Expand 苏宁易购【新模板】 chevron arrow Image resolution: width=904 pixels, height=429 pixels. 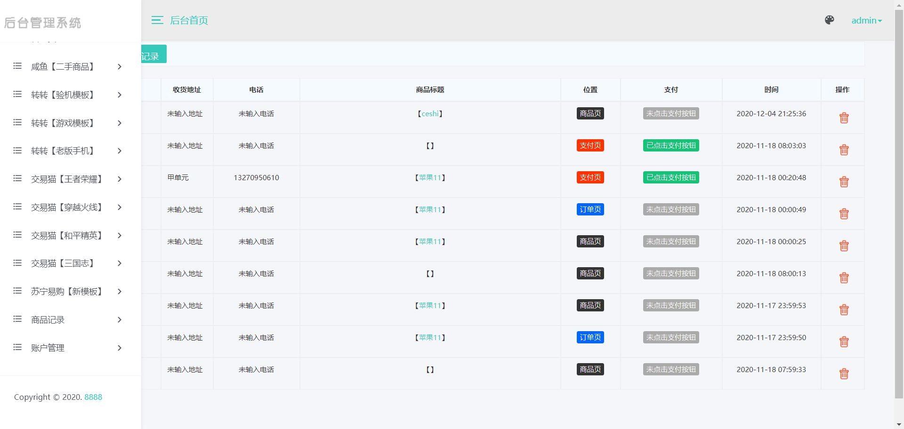tap(120, 292)
